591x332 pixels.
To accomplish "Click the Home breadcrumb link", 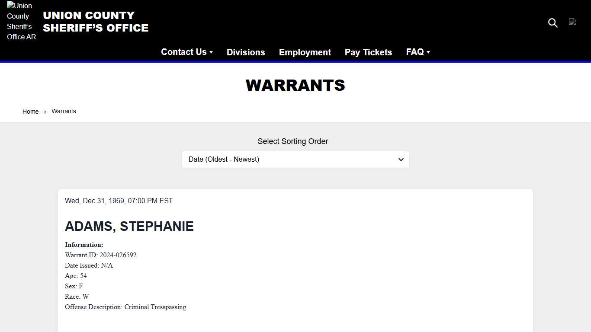I will point(30,111).
